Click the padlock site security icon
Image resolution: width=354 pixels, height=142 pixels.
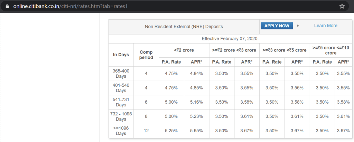click(7, 6)
